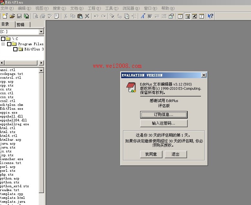Open preferences checklist toolbar icon
Viewport: 251px width, 205px height.
tap(171, 16)
